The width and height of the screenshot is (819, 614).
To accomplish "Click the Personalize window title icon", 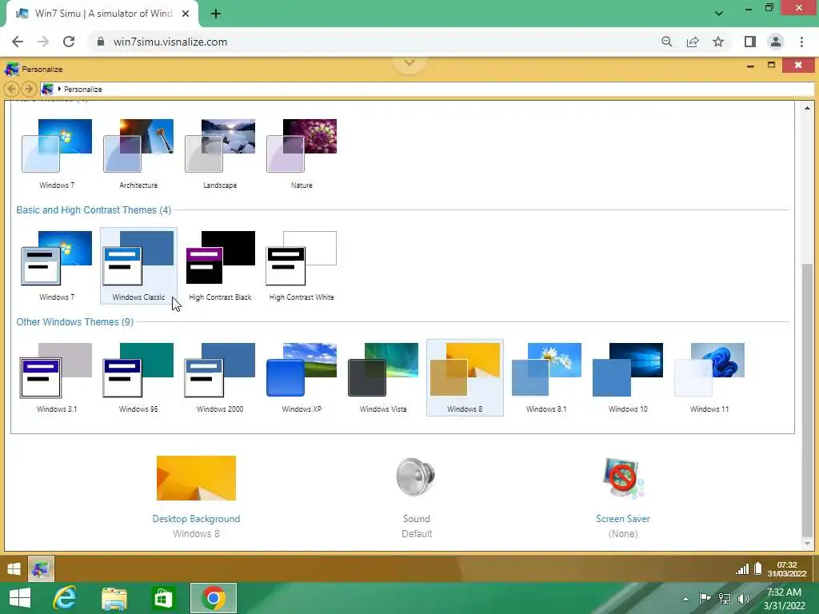I will click(x=11, y=69).
